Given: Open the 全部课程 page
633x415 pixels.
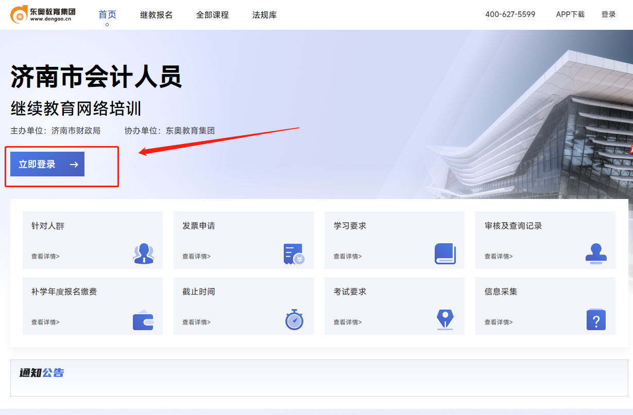Looking at the screenshot, I should coord(212,14).
